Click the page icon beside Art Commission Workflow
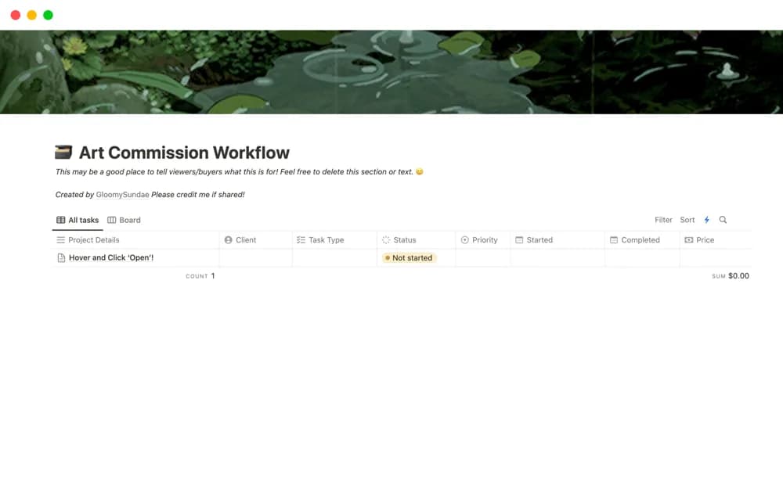 click(x=63, y=153)
